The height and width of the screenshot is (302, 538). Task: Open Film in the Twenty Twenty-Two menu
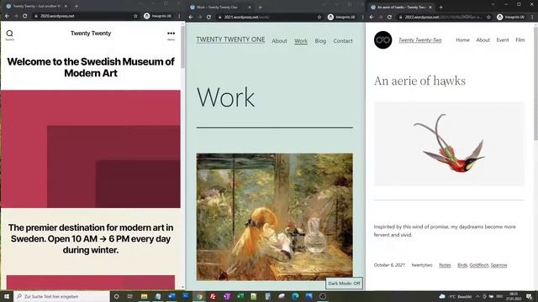click(520, 40)
